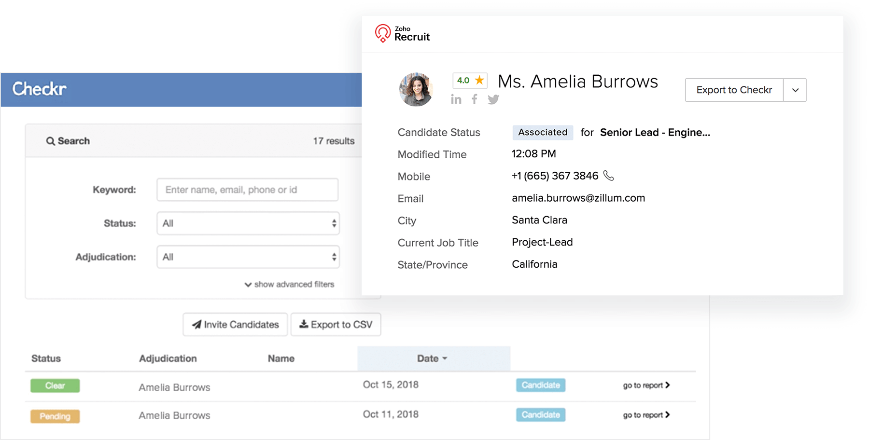
Task: Click Candidate tag in Oct 15, 2018 row
Action: tap(541, 385)
